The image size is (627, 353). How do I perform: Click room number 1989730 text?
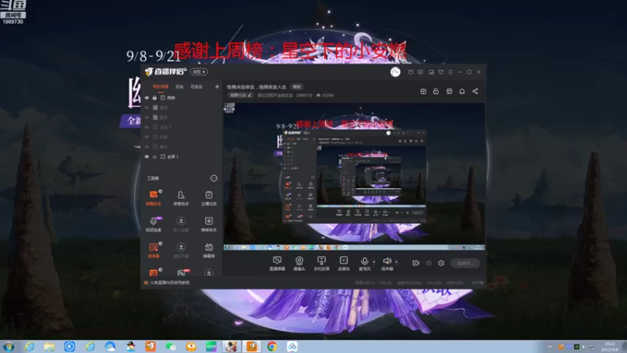(x=304, y=95)
